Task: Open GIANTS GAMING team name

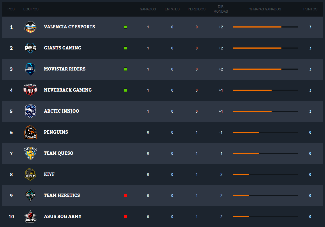Action: 63,48
